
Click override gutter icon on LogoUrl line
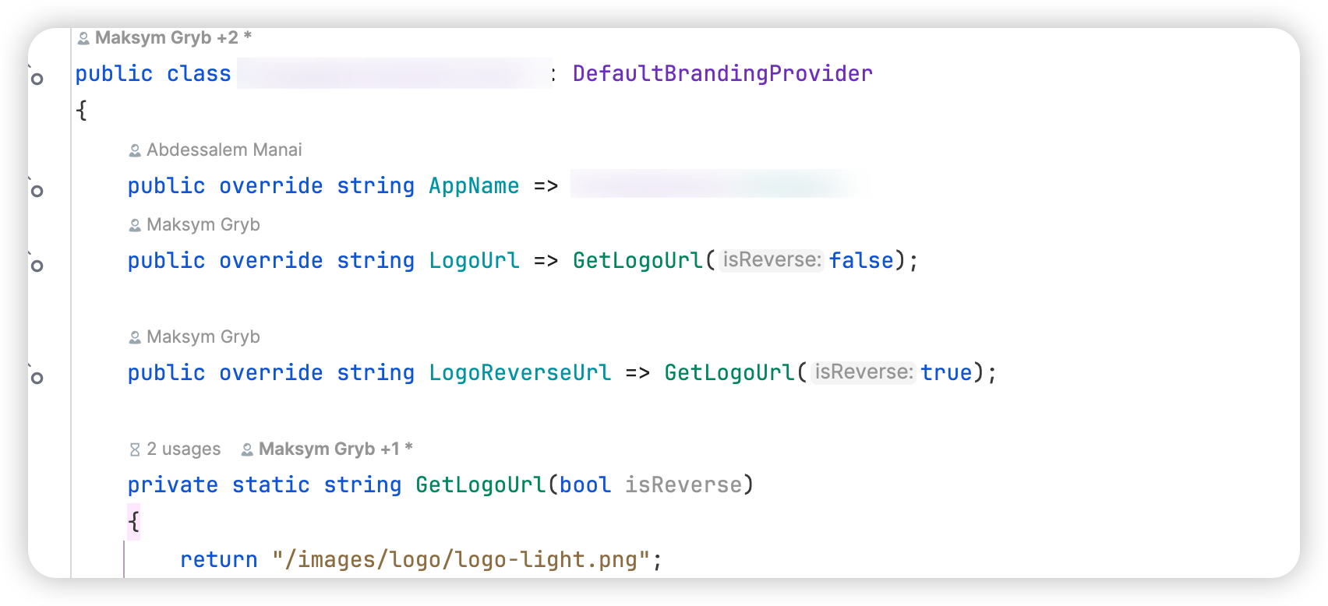(37, 265)
